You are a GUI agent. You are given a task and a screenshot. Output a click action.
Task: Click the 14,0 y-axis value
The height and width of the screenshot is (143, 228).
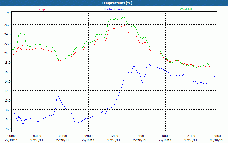pyautogui.click(x=7, y=82)
